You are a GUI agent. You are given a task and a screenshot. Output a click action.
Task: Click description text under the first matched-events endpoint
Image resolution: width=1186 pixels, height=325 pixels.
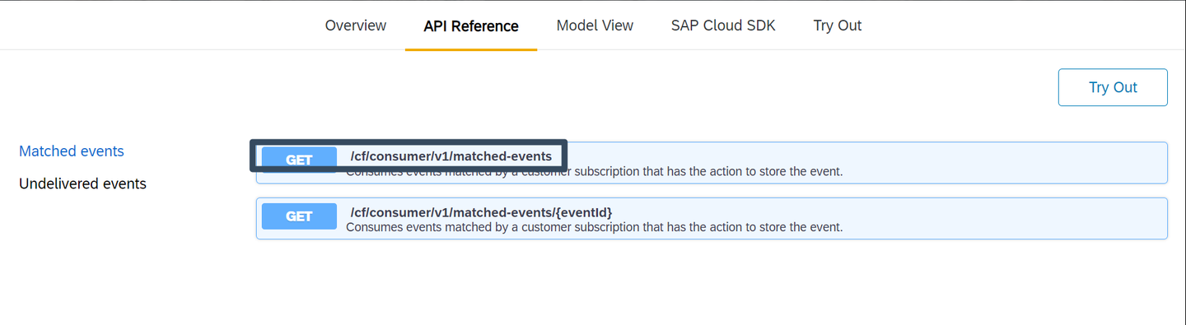(x=594, y=172)
